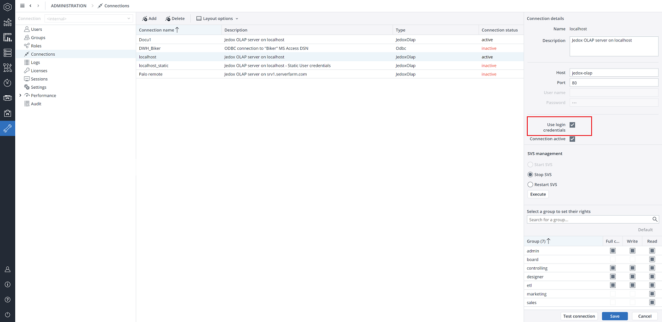Click the info icon in sidebar
Image resolution: width=662 pixels, height=322 pixels.
click(x=7, y=284)
